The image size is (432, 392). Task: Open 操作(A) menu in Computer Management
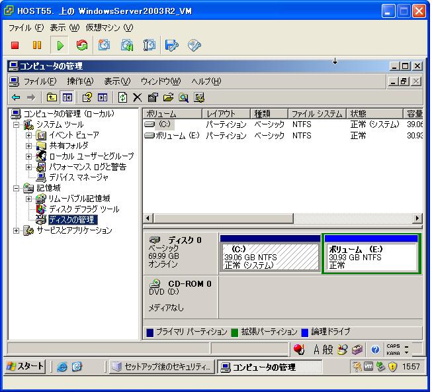tap(80, 81)
